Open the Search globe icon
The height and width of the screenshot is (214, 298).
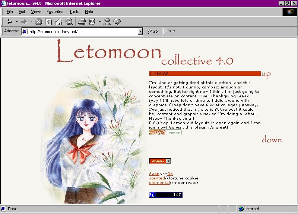click(69, 22)
